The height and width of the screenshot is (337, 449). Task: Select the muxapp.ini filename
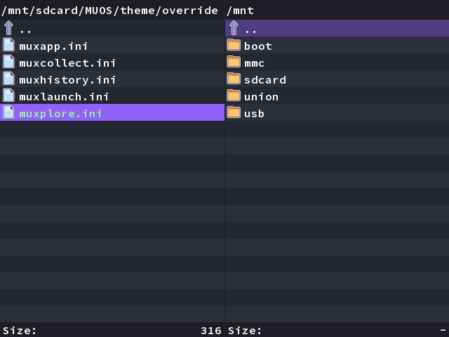point(53,46)
